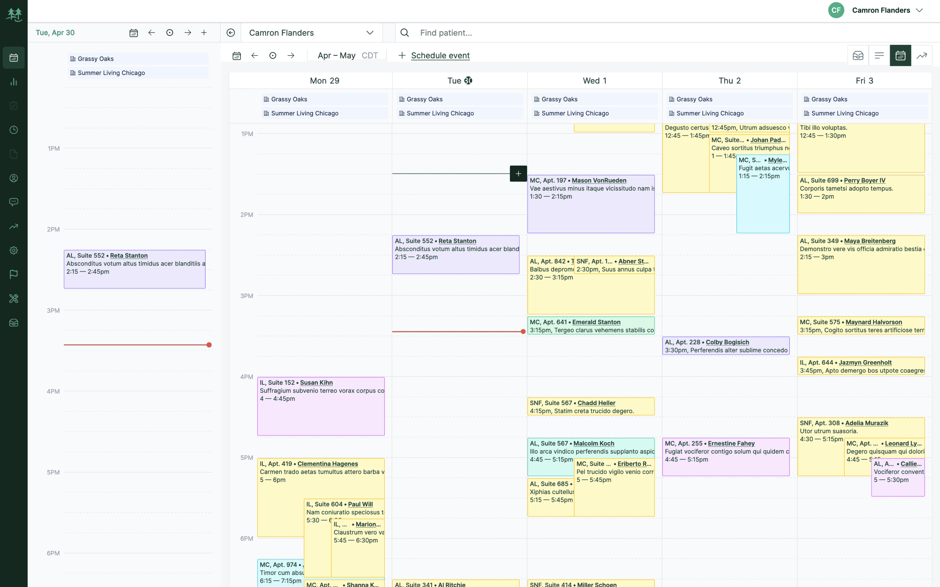Screen dimensions: 940x587
Task: Select the Wed 1 day header
Action: (x=594, y=81)
